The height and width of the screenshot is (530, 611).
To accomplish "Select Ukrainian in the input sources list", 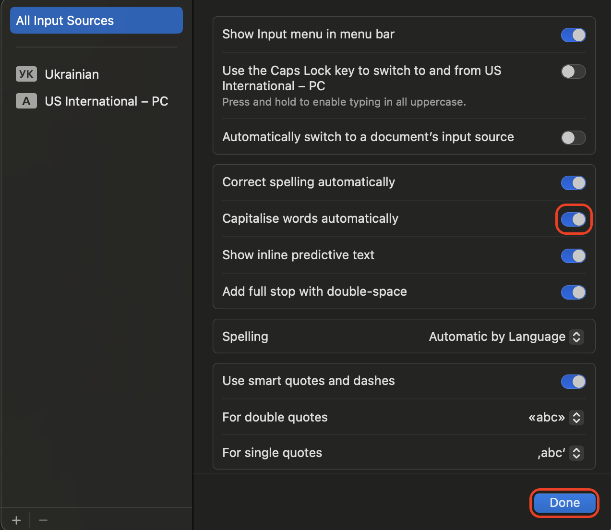I will click(x=72, y=74).
